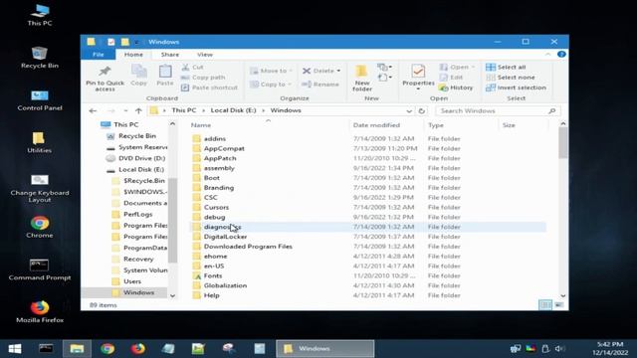This screenshot has width=637, height=358.
Task: Click the taskbar clock showing 5:42 PM
Action: [x=610, y=348]
